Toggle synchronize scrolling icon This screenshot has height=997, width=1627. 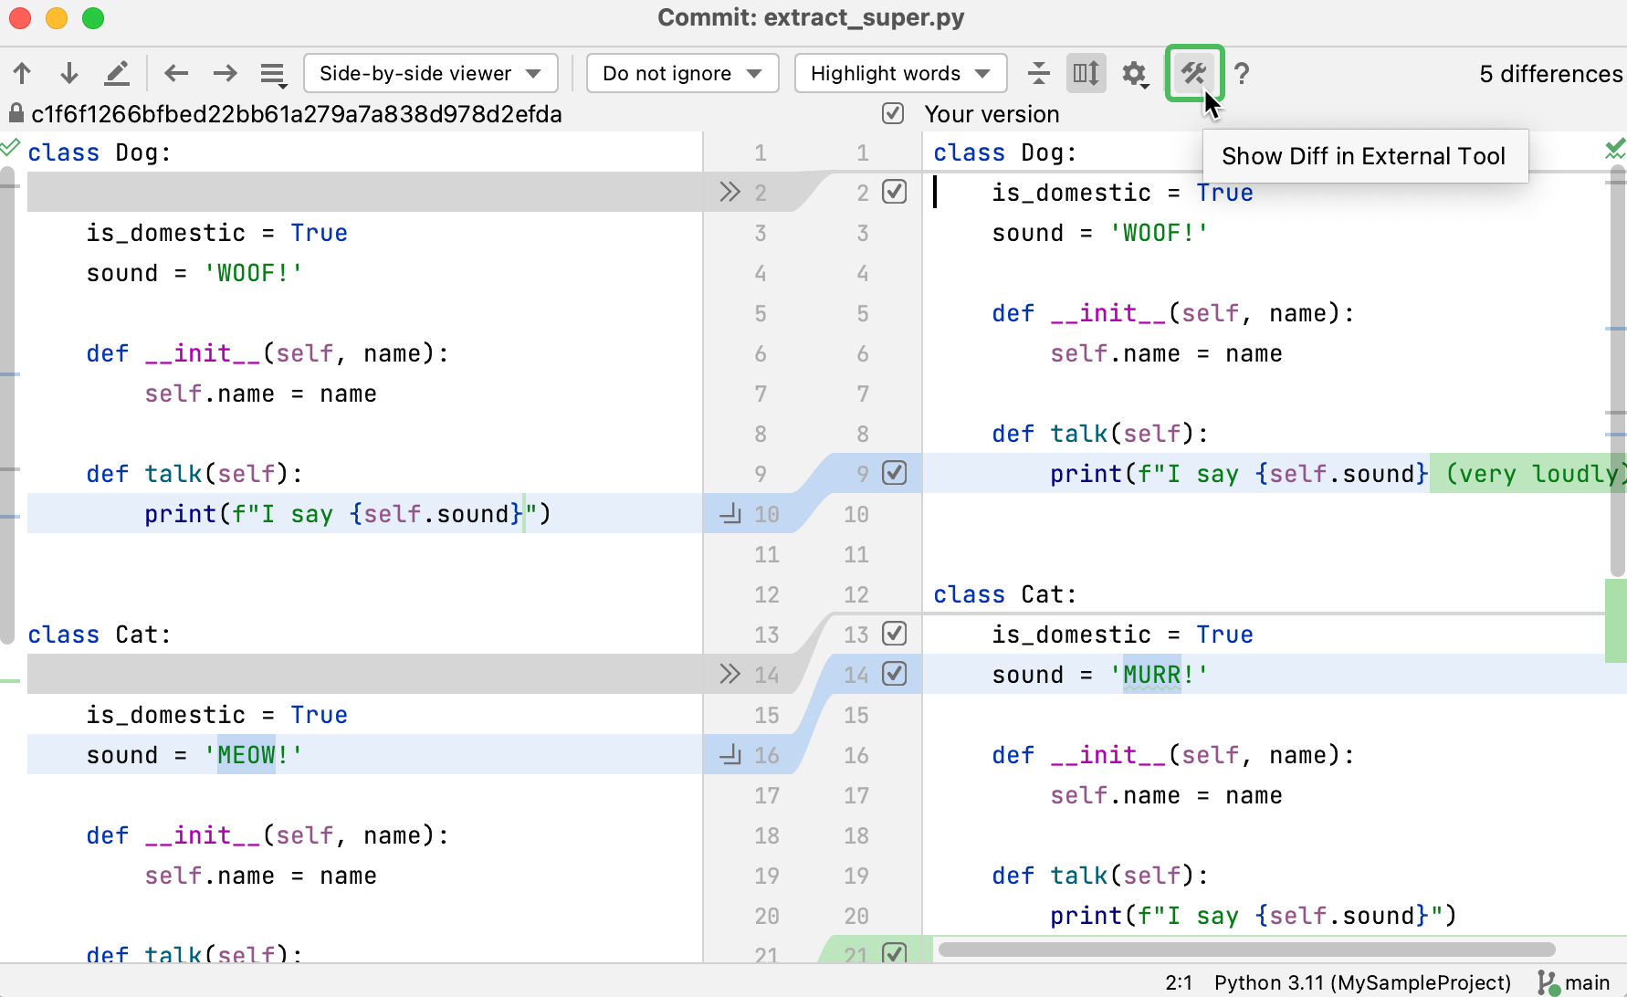coord(1086,73)
